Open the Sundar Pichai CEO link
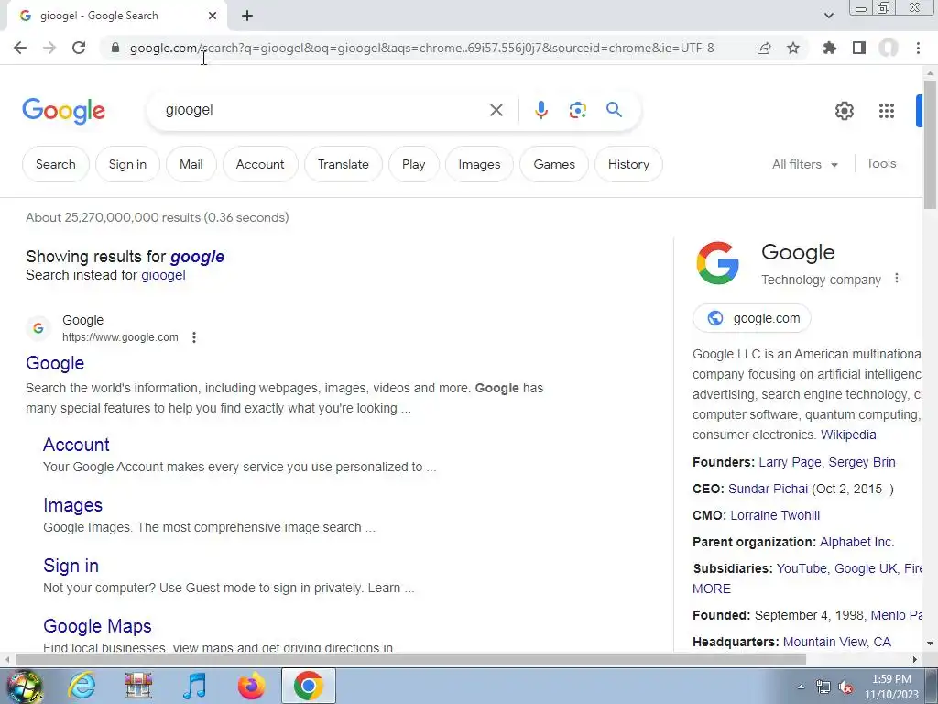The image size is (938, 704). [768, 489]
